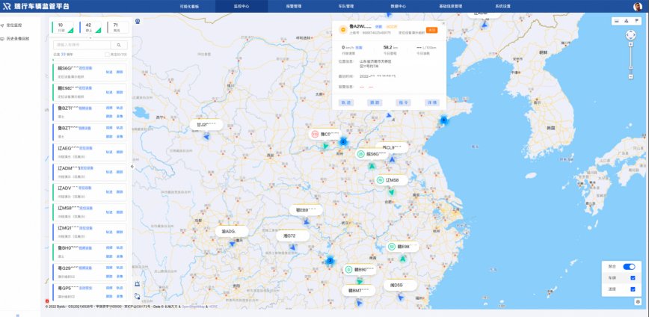649x317 pixels.
Task: Click 录像 link in the 粤G29 list row
Action: [120, 277]
